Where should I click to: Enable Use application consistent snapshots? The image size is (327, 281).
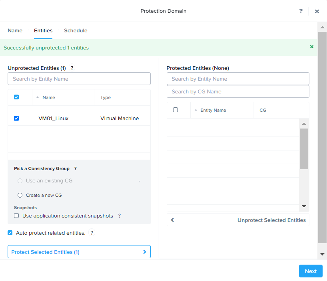[x=16, y=216]
